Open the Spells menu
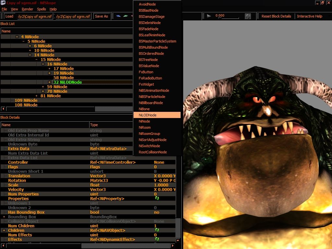332x249 pixels. pos(41,9)
